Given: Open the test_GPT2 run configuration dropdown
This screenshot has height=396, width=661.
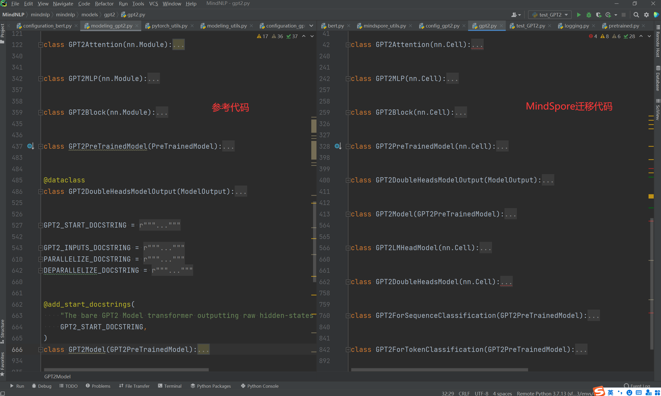Looking at the screenshot, I should click(x=550, y=15).
